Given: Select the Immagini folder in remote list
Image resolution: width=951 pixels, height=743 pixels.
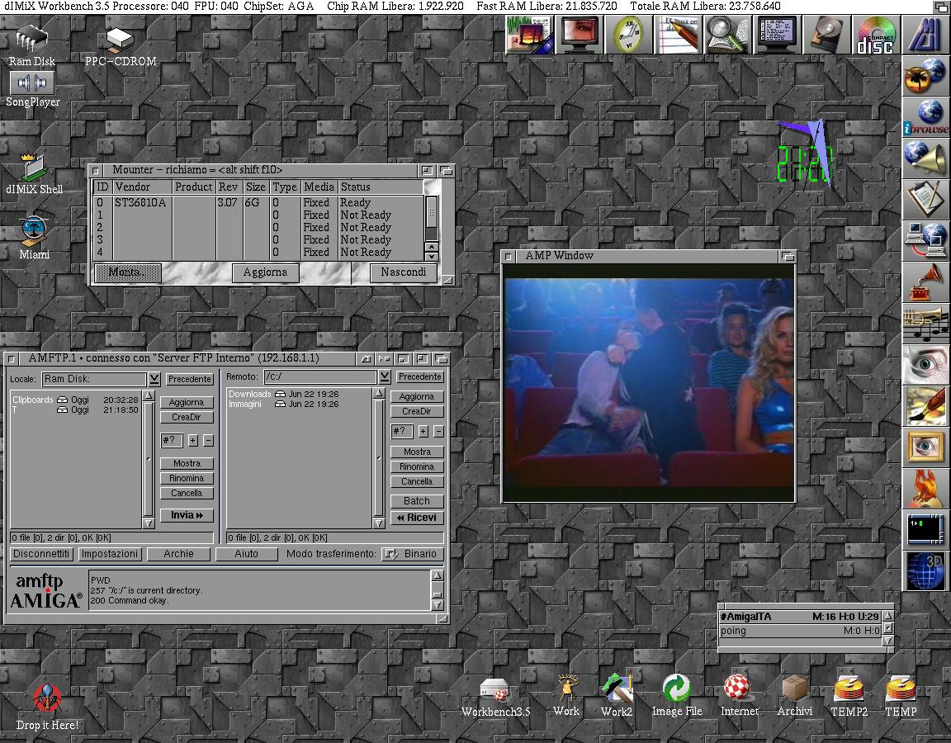Looking at the screenshot, I should [x=299, y=404].
